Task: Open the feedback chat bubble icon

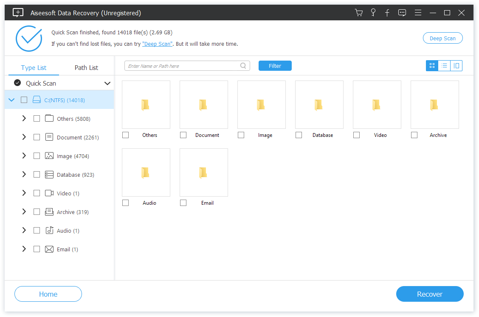Action: click(402, 13)
